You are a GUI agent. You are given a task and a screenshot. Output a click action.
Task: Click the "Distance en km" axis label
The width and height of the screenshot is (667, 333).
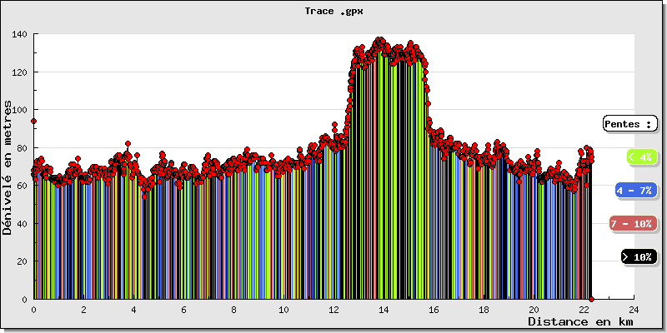[x=581, y=321]
